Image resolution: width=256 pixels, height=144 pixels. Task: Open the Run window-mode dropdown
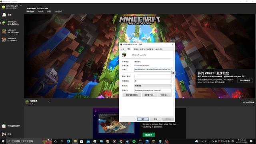[153, 86]
